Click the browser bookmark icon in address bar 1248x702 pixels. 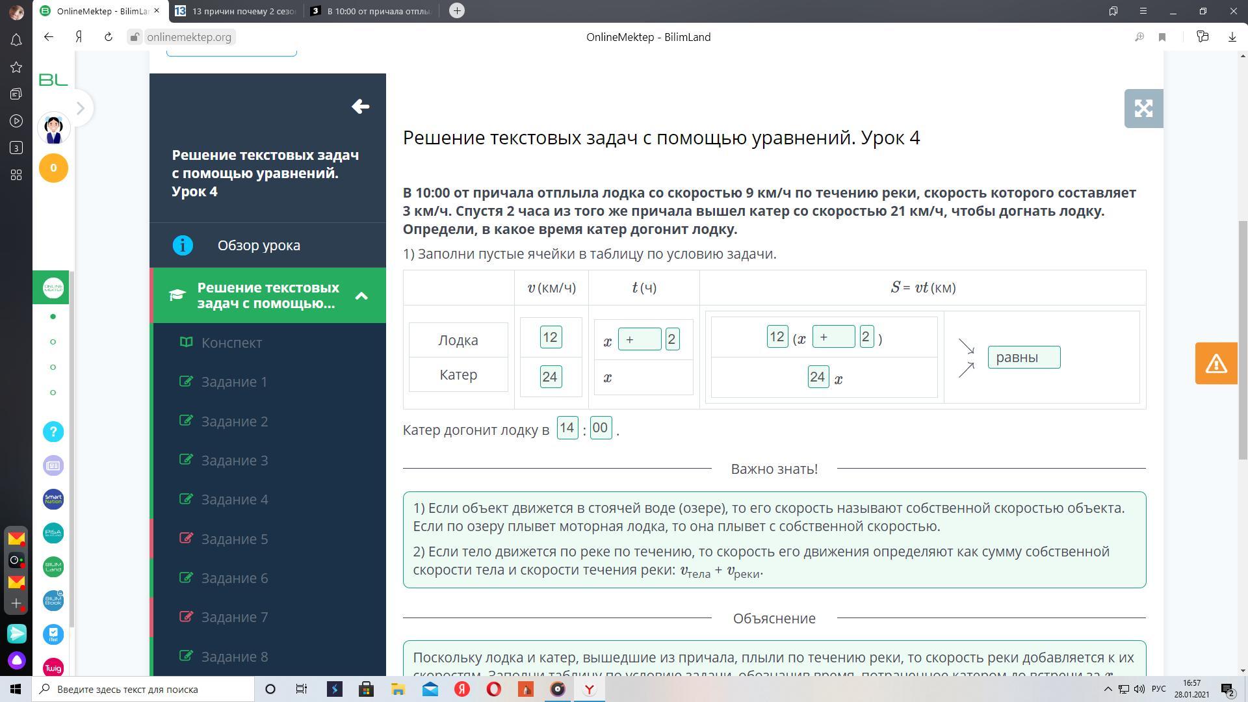tap(1162, 37)
